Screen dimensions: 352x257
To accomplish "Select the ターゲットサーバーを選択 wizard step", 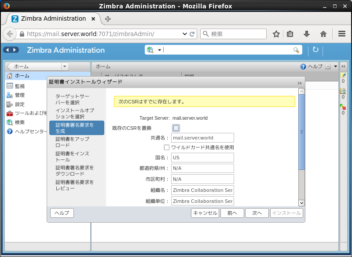I will [77, 99].
